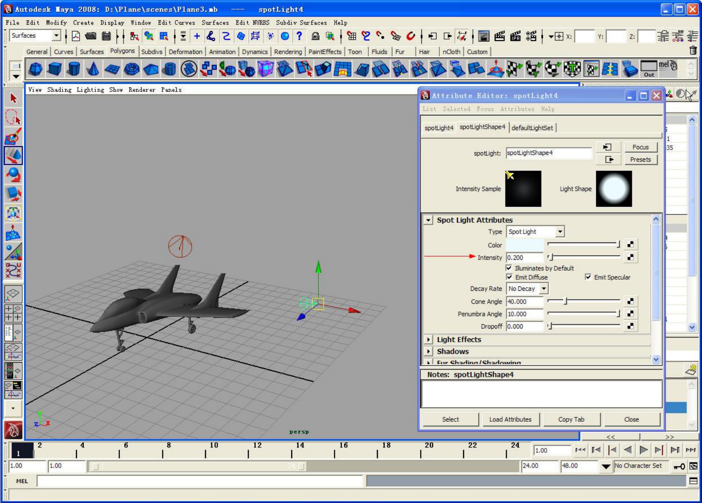Open the light Type dropdown
Screen dimensions: 702x503
click(560, 232)
